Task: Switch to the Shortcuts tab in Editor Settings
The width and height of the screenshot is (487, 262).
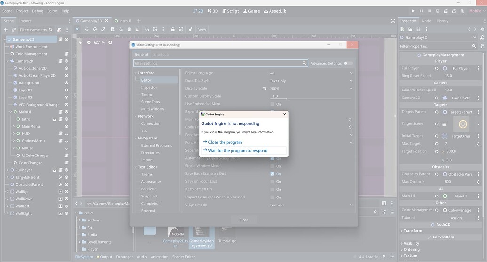Action: [161, 54]
